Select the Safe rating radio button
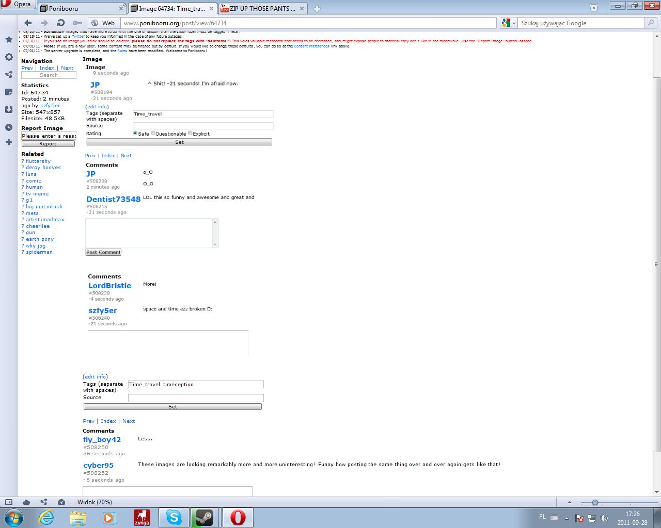Screen dimensions: 661x528 click(x=135, y=133)
